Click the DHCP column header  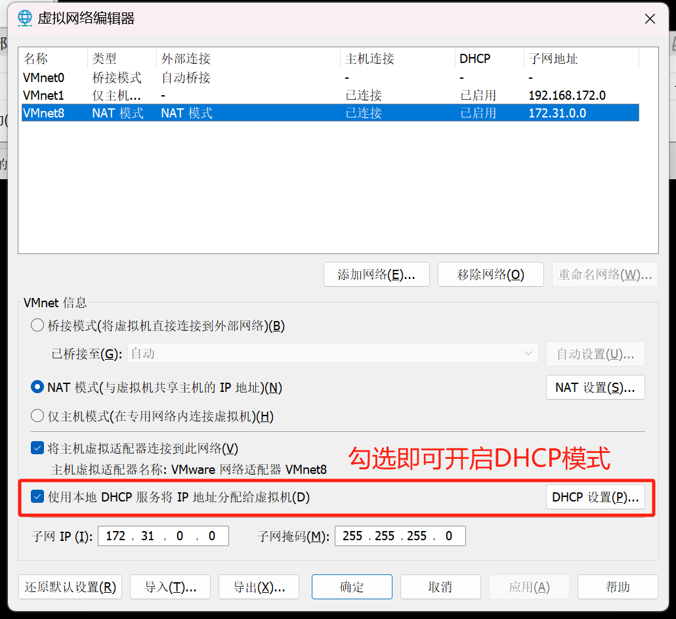490,58
